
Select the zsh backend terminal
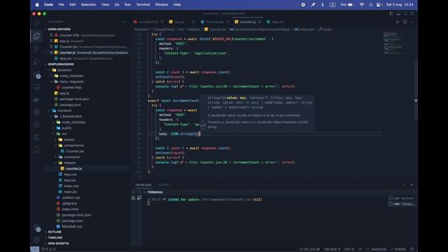click(401, 198)
